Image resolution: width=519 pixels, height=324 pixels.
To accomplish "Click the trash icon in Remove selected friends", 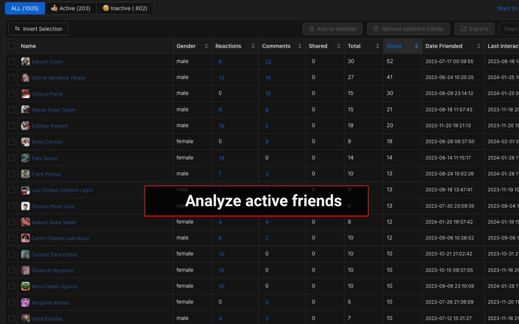I will (x=375, y=29).
